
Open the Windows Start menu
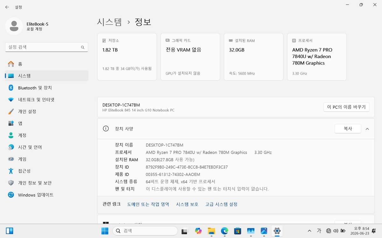105,231
